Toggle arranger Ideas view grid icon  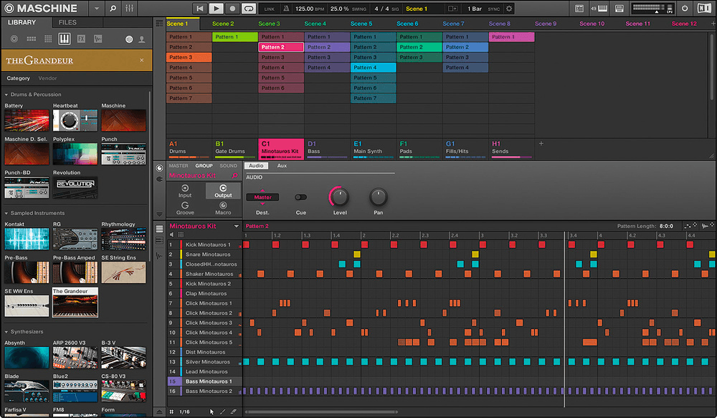(x=159, y=24)
